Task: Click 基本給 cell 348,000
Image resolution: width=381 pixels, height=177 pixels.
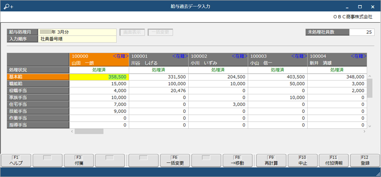Action: click(x=337, y=77)
